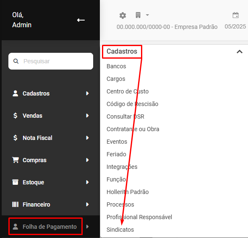Select Eventos from Cadastros list

117,142
